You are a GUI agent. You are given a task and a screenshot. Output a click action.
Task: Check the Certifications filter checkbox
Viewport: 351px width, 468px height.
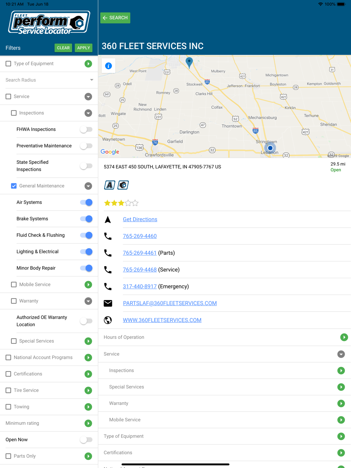tap(8, 374)
